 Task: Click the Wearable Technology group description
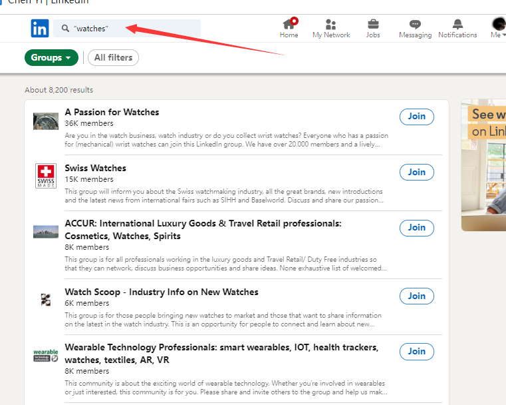point(226,388)
